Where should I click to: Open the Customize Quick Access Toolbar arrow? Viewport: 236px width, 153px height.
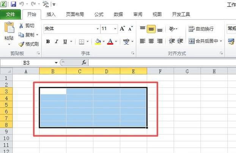point(54,5)
